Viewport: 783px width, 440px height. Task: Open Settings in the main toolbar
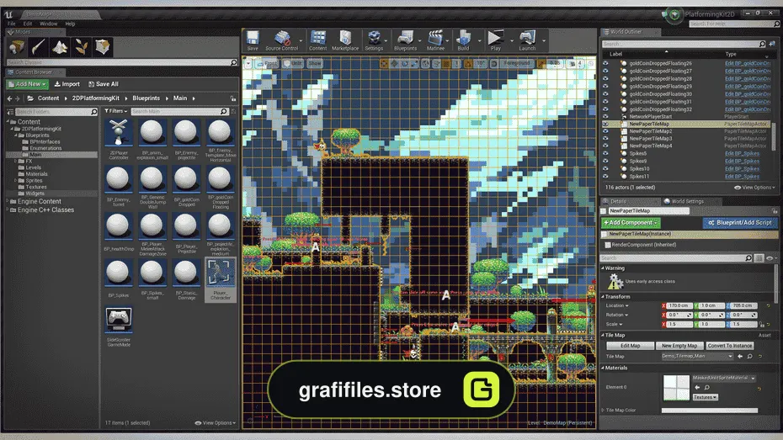tap(374, 40)
